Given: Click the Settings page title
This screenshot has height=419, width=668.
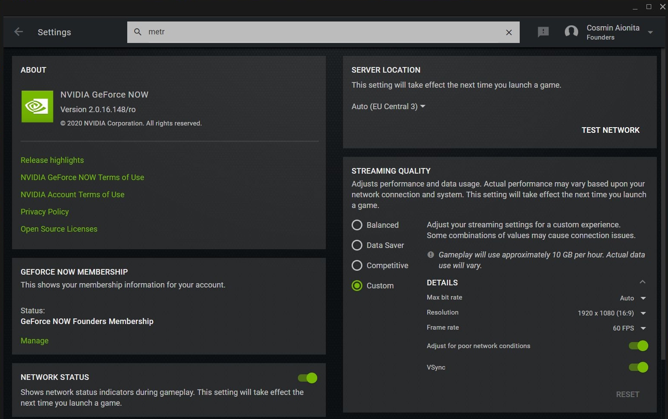Looking at the screenshot, I should point(54,32).
